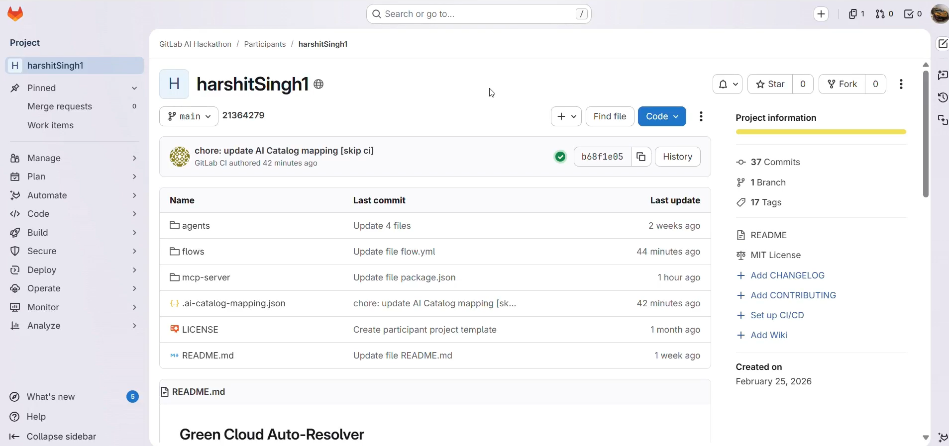Select Work items in sidebar
Image resolution: width=949 pixels, height=446 pixels.
click(75, 125)
